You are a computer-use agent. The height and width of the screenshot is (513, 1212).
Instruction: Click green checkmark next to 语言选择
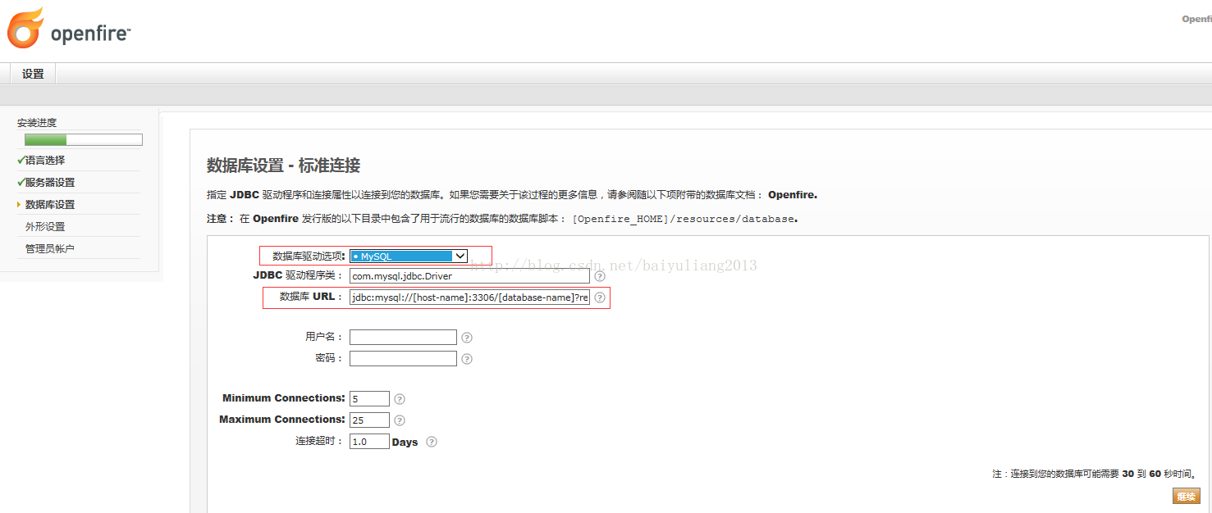click(x=21, y=160)
